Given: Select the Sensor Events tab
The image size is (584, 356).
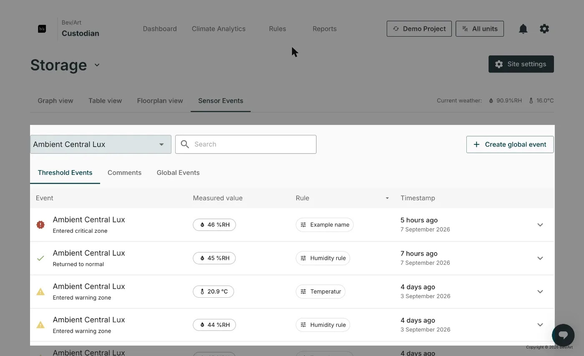Looking at the screenshot, I should point(221,101).
